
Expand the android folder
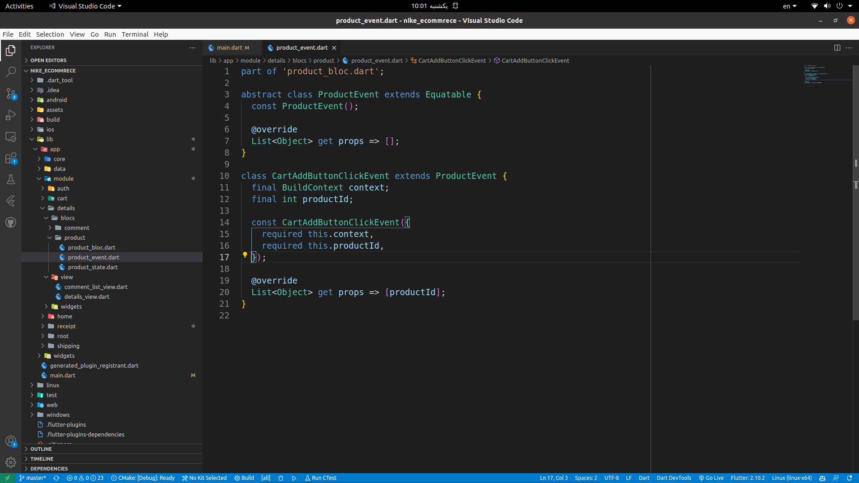tap(112, 100)
